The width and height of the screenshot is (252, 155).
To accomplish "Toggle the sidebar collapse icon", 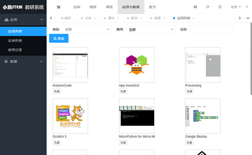I will click(58, 7).
